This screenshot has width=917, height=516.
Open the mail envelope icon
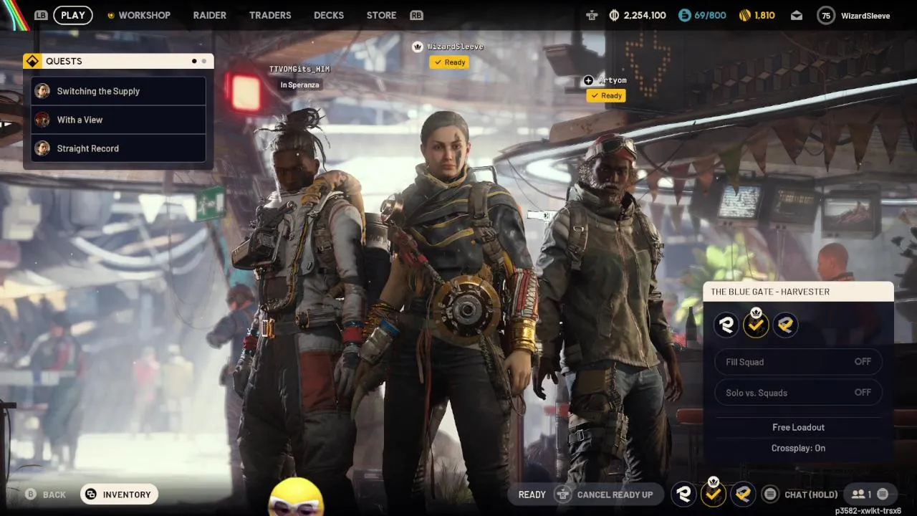coord(797,15)
